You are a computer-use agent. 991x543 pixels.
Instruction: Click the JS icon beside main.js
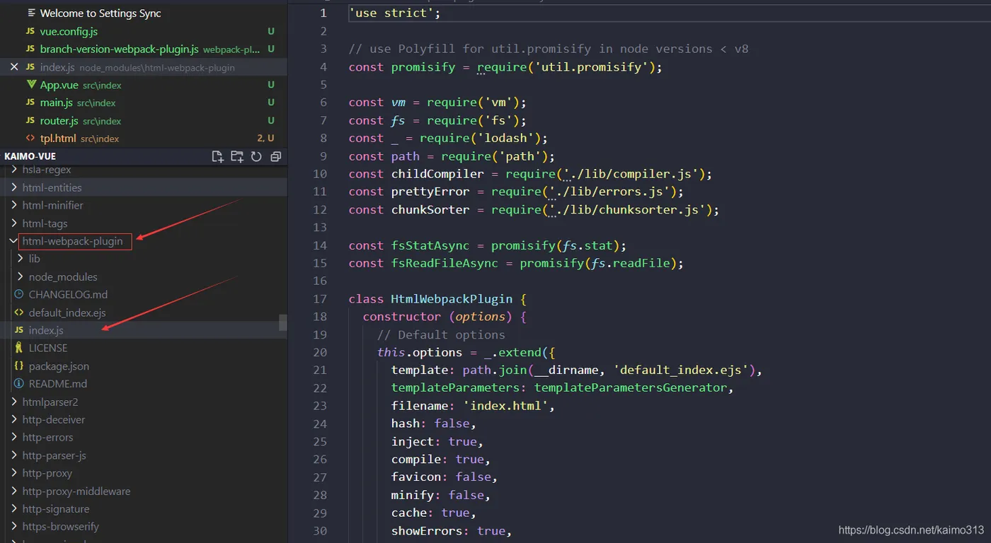pyautogui.click(x=30, y=103)
